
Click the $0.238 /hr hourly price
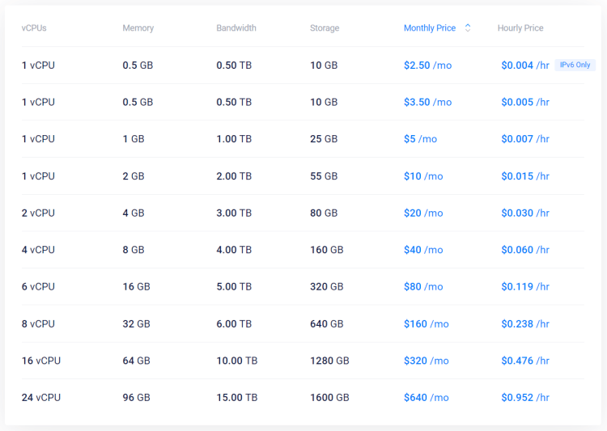[525, 323]
